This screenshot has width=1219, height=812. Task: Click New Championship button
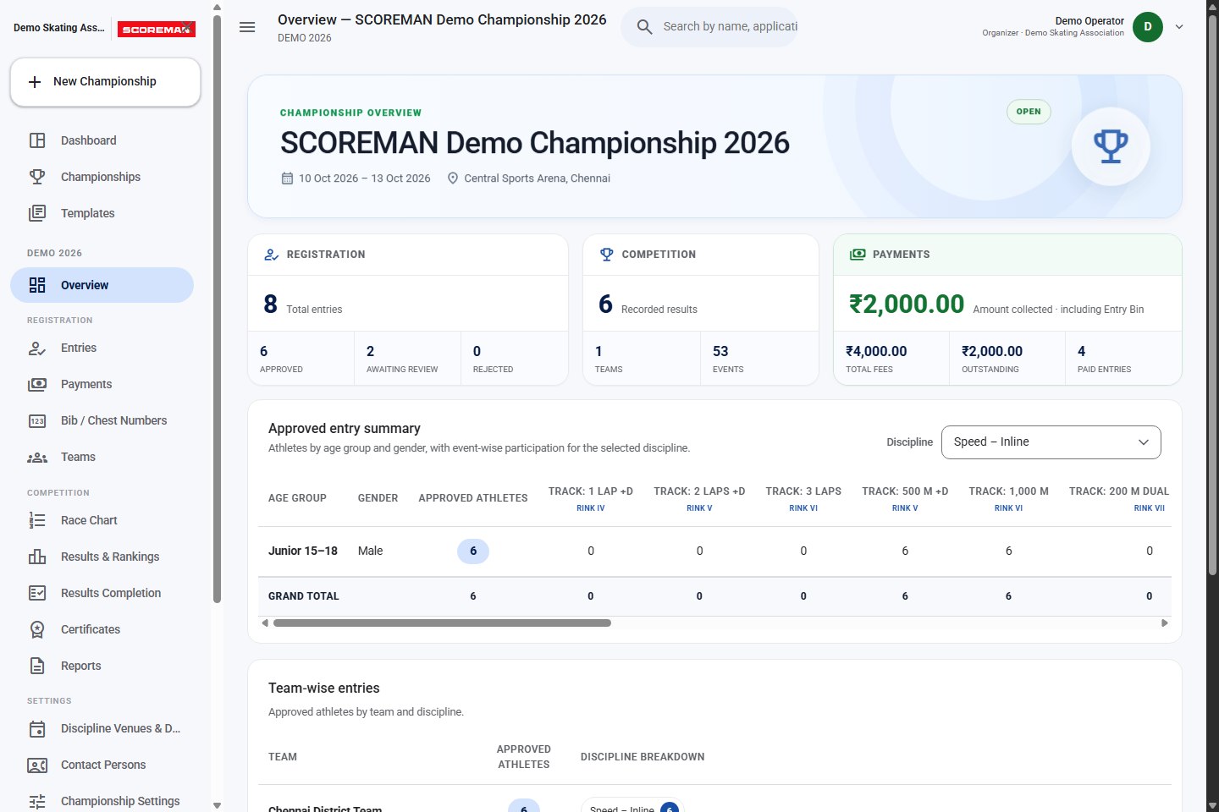pyautogui.click(x=105, y=82)
